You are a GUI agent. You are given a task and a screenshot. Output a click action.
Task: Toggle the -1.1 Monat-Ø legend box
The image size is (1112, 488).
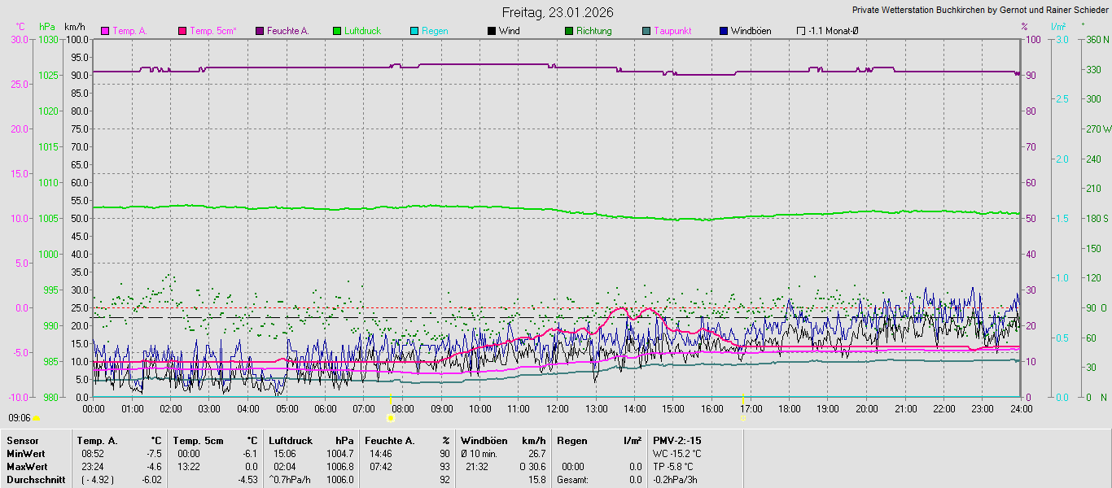[801, 31]
